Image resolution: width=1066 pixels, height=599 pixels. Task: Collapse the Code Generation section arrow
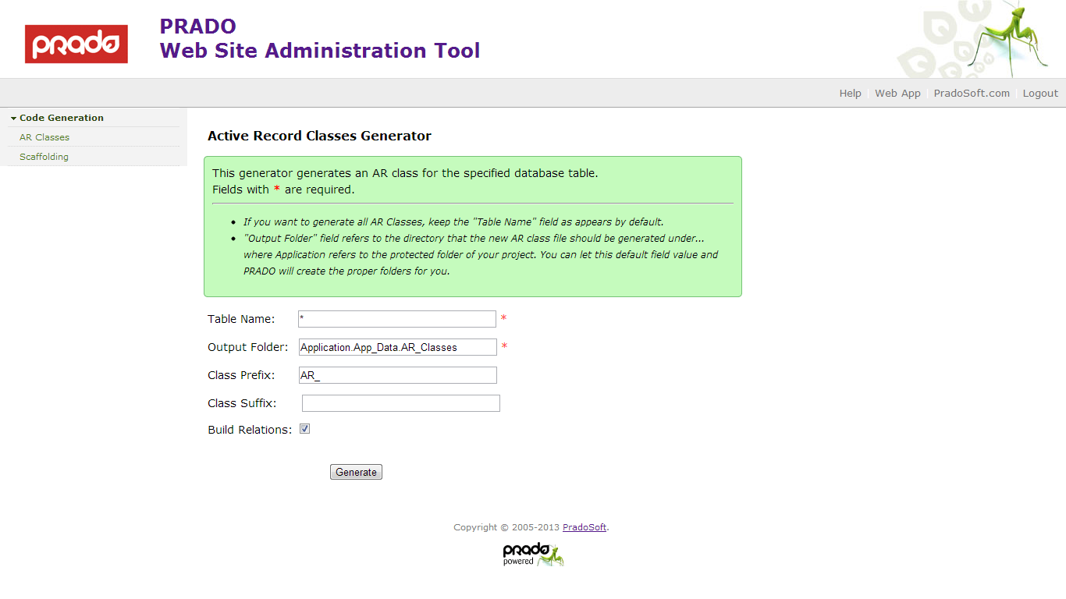pos(13,119)
